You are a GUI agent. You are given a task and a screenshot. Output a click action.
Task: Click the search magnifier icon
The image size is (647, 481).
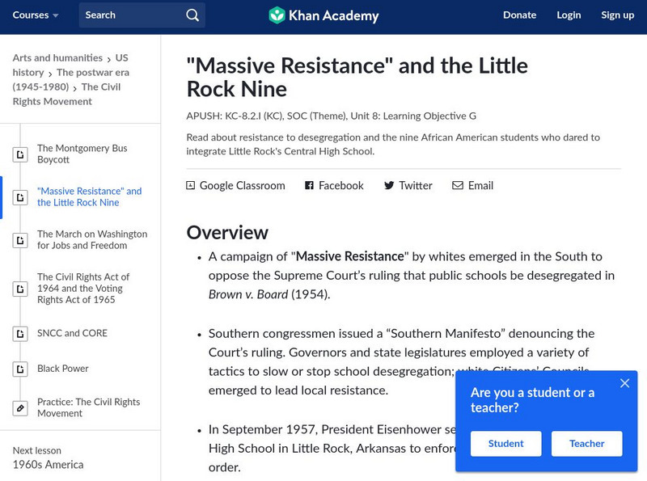pyautogui.click(x=192, y=15)
